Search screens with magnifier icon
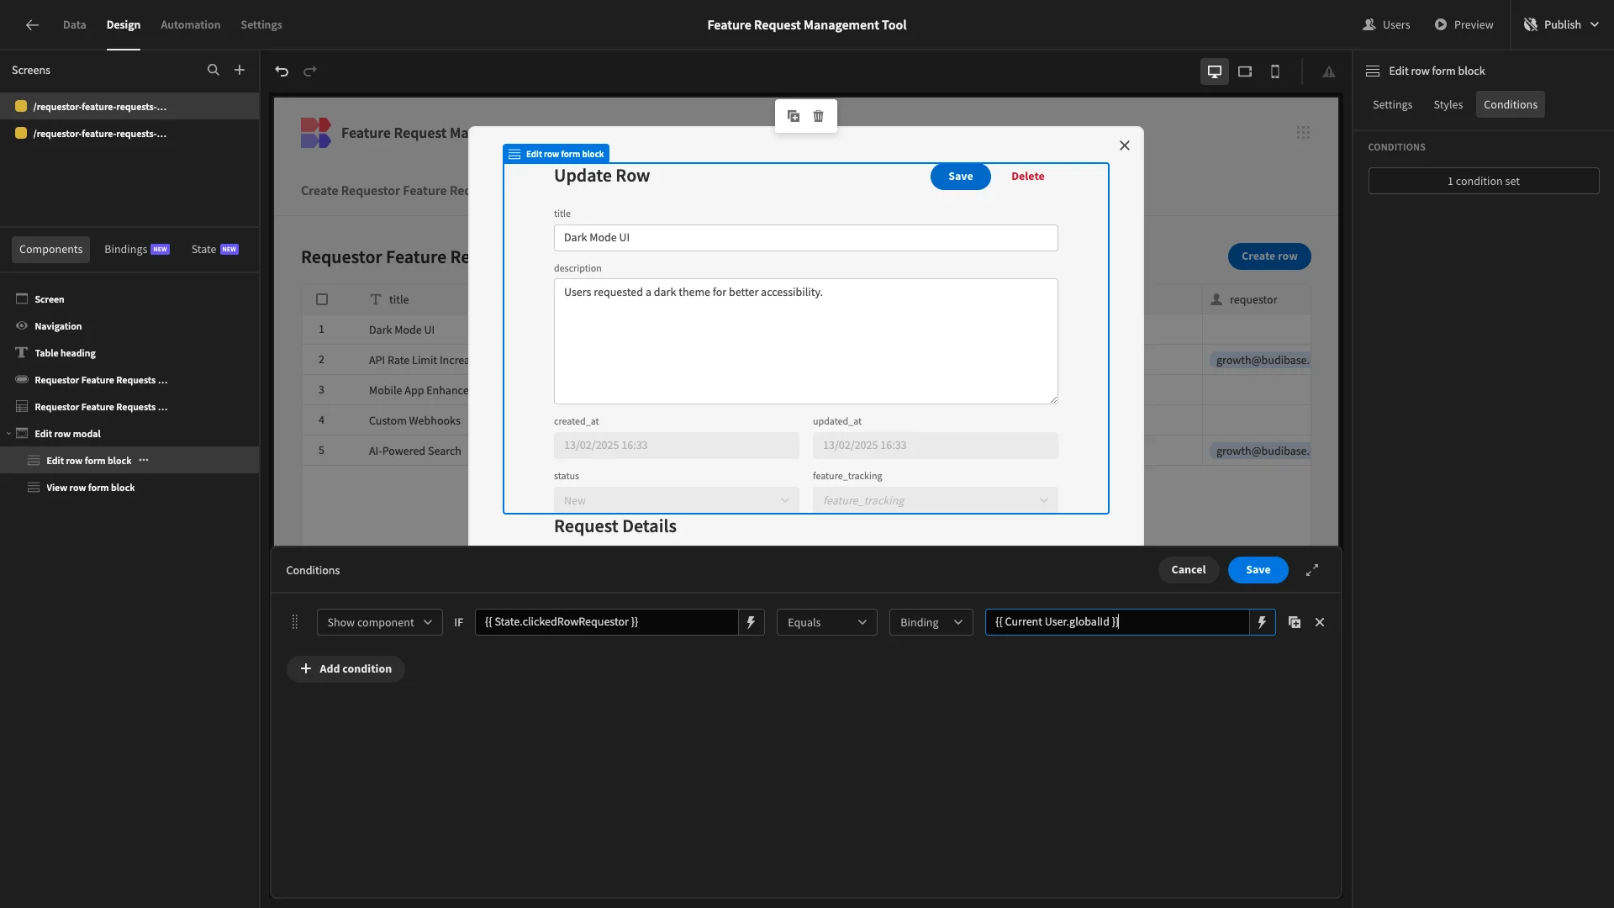 (214, 71)
